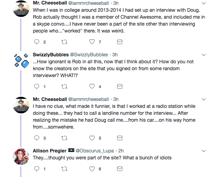The image size is (219, 177).
Task: Expand the chevron menu on SwizzlyBubbles' tweet
Action: [204, 55]
